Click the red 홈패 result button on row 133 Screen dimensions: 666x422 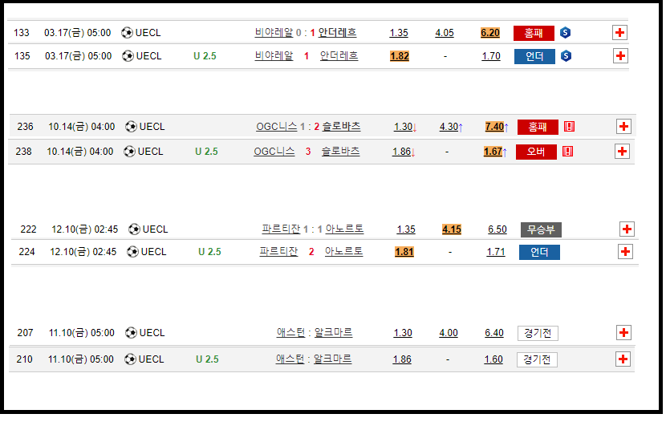click(534, 33)
